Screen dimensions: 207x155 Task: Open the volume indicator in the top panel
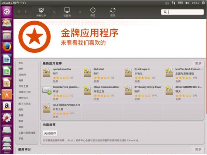click(x=187, y=3)
